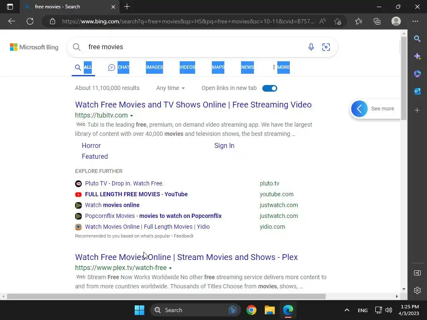
Task: Open a new tab with plus button
Action: coord(127,7)
